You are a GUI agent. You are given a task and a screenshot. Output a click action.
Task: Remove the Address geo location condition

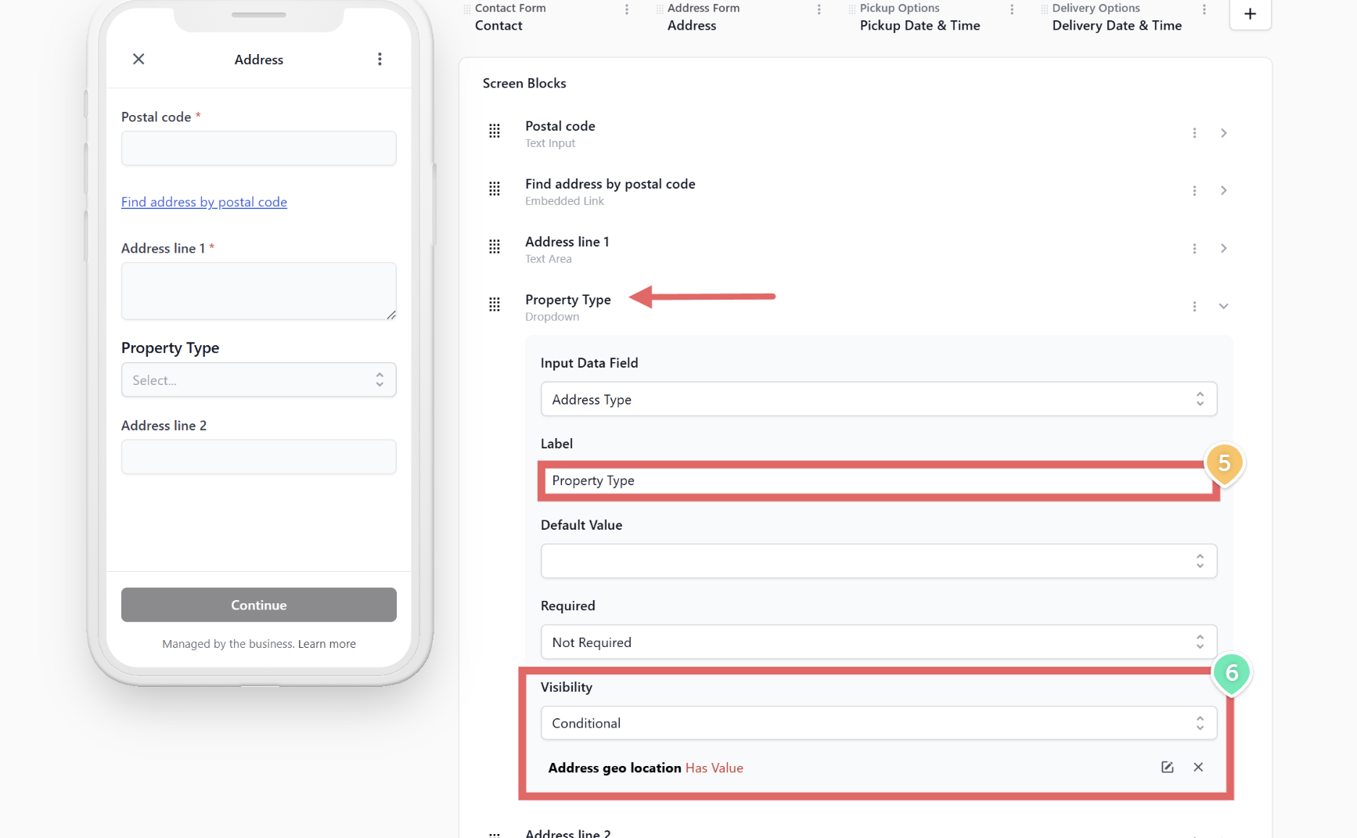(1198, 768)
